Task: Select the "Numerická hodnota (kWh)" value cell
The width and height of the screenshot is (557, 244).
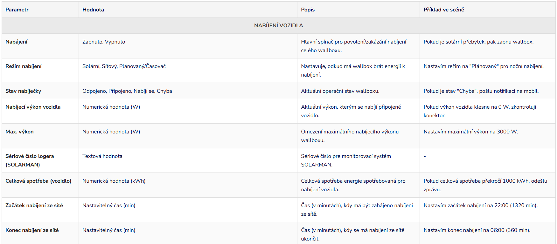Action: pyautogui.click(x=114, y=181)
